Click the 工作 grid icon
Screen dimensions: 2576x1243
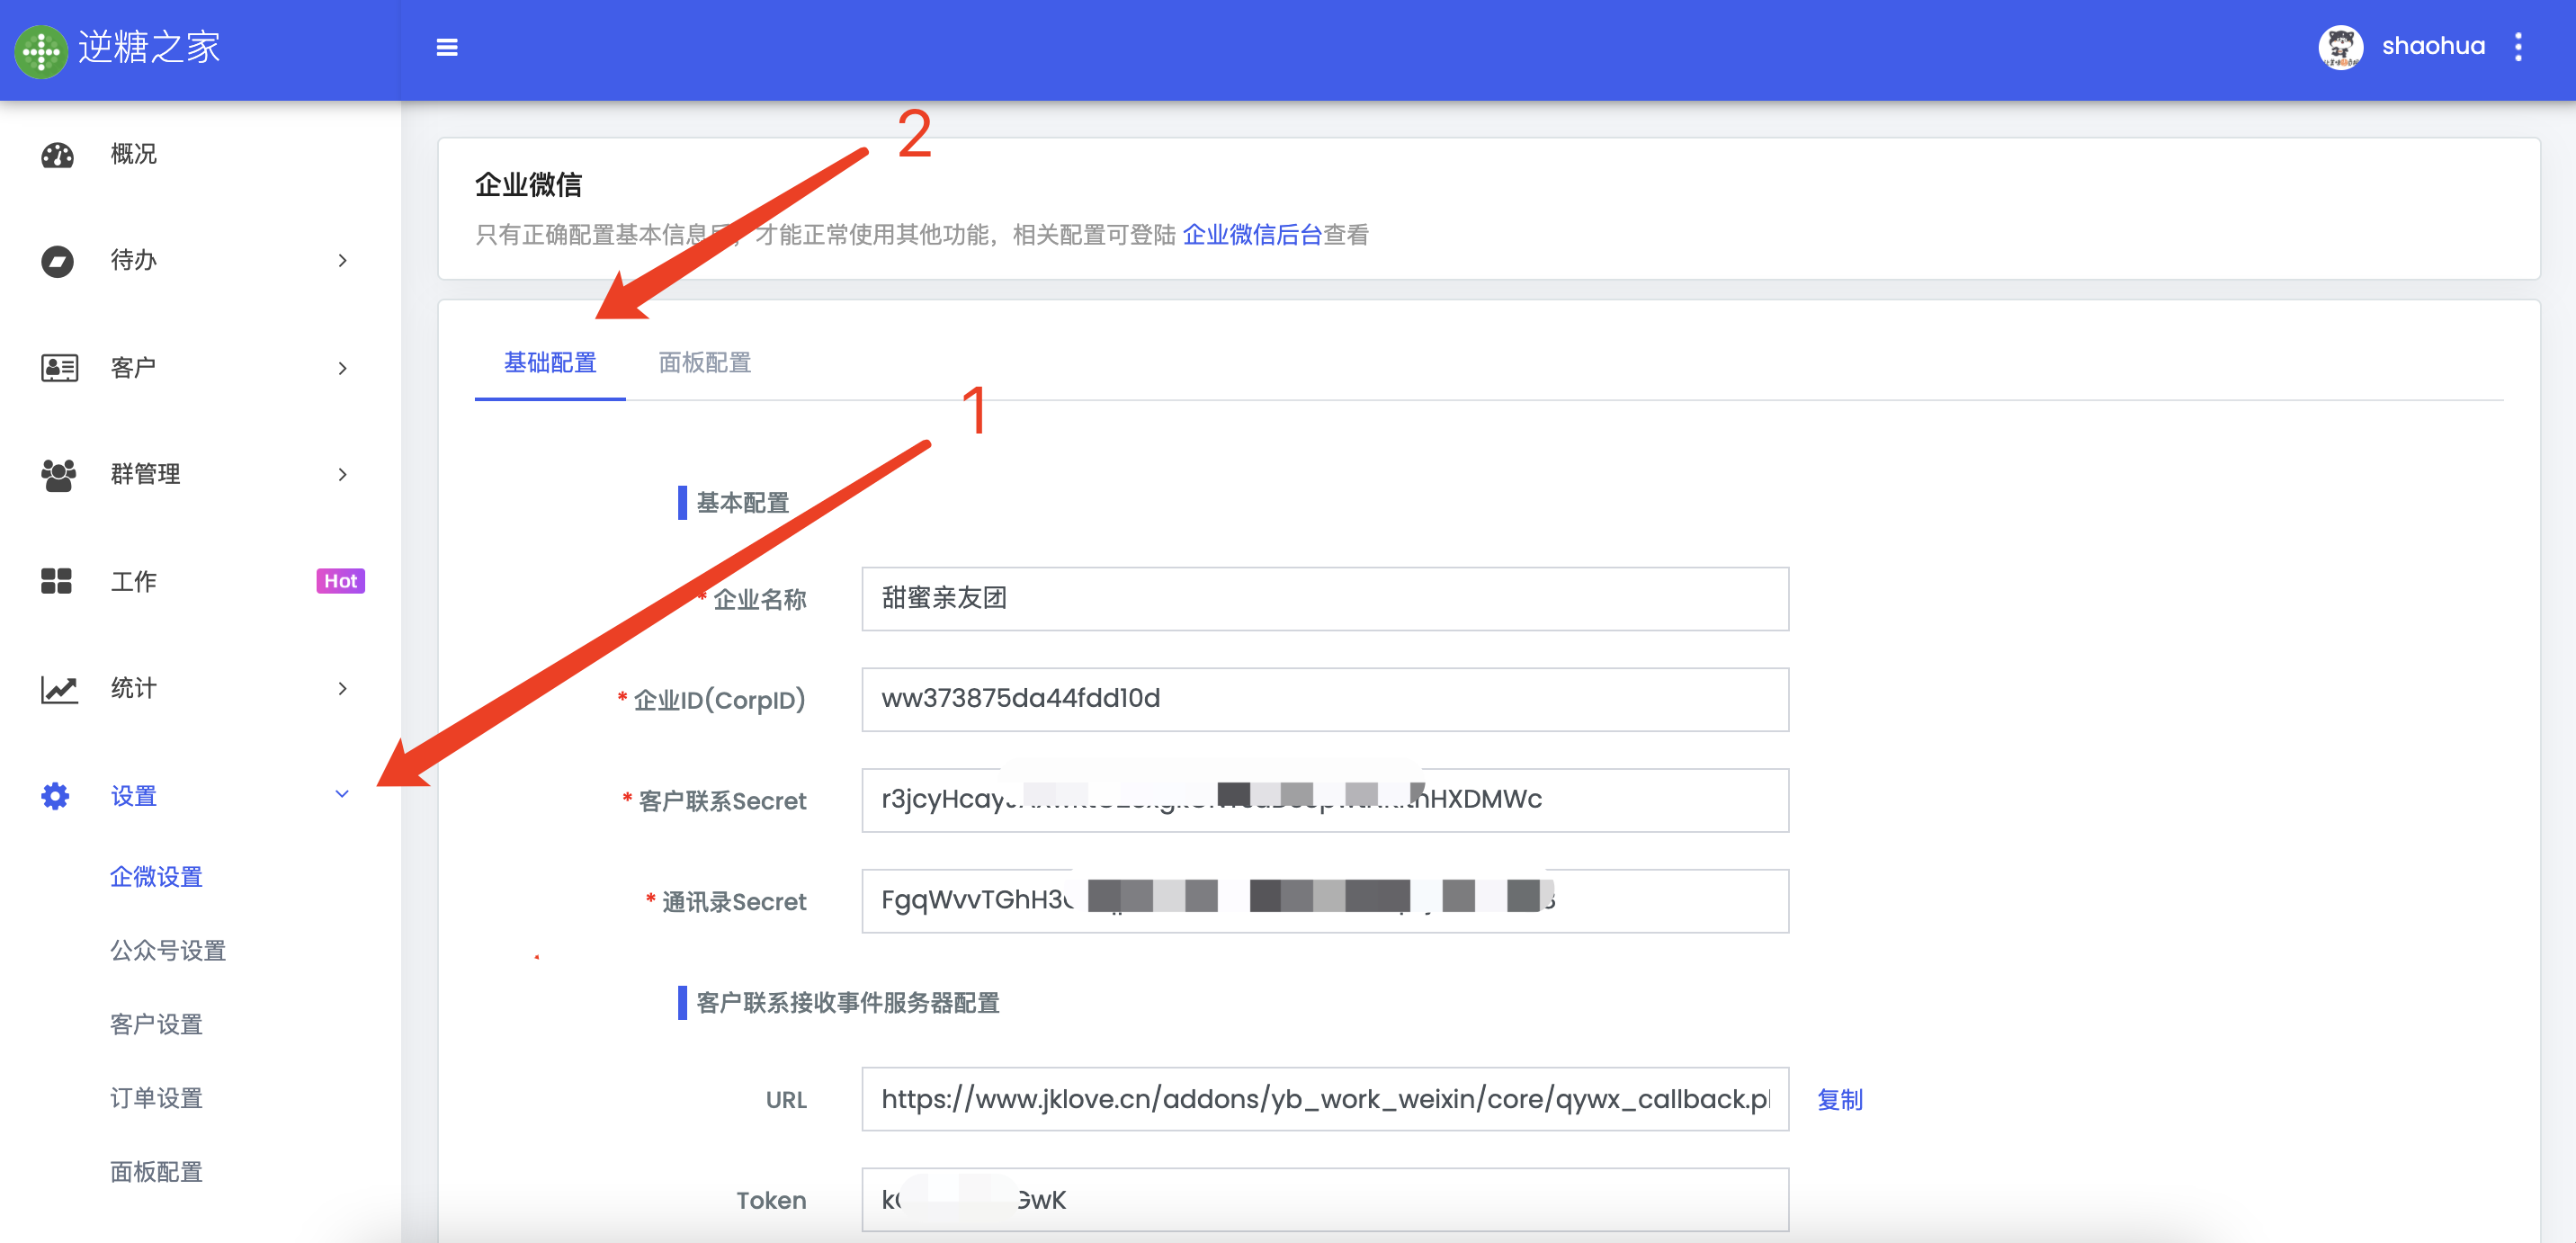[x=56, y=581]
